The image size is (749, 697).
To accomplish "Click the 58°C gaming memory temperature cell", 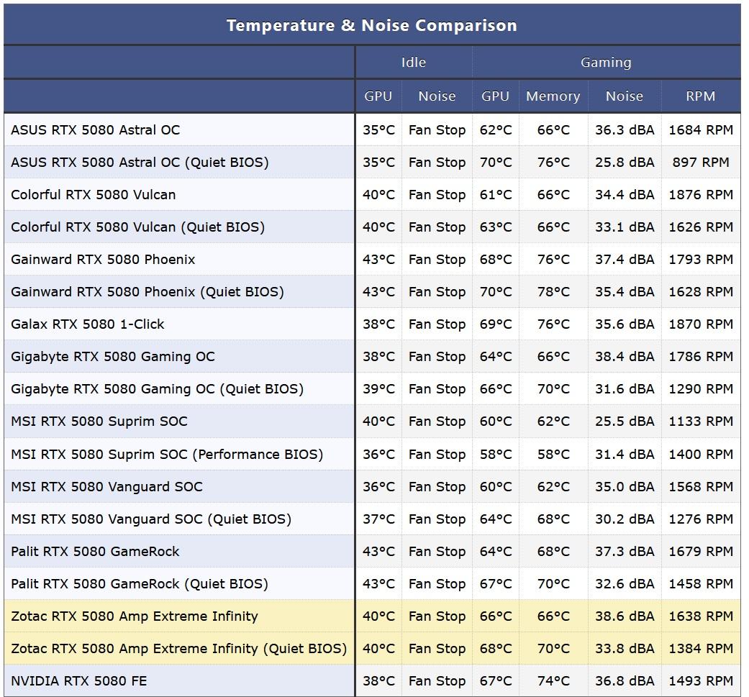I will point(553,455).
